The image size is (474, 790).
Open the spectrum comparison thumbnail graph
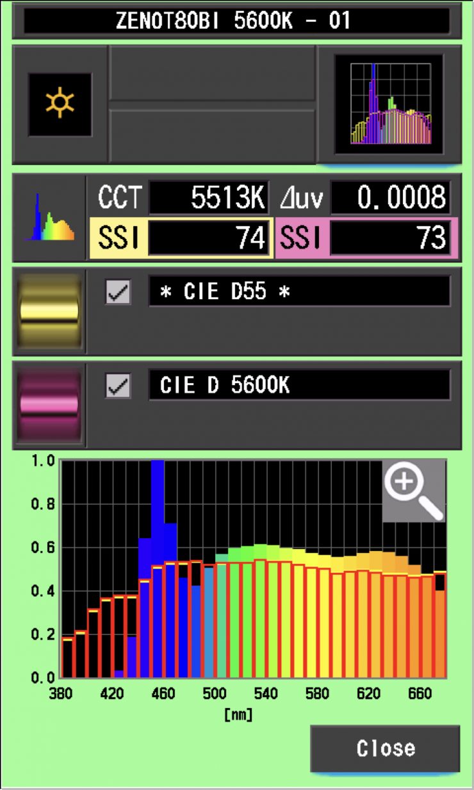(x=389, y=104)
